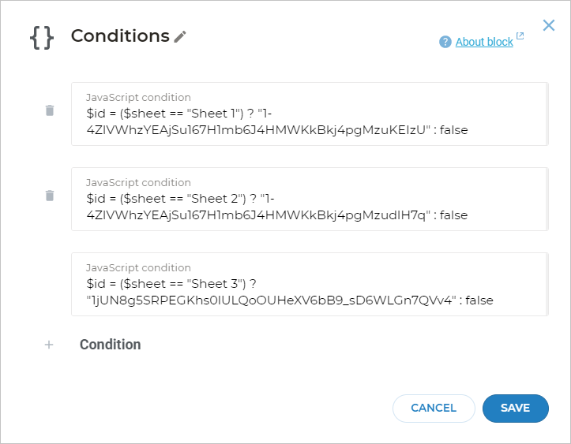This screenshot has height=444, width=571.
Task: Click the plus icon to add a condition
Action: 49,345
